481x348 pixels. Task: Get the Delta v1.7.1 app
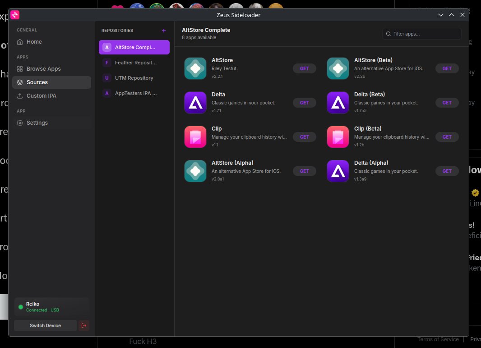[304, 103]
